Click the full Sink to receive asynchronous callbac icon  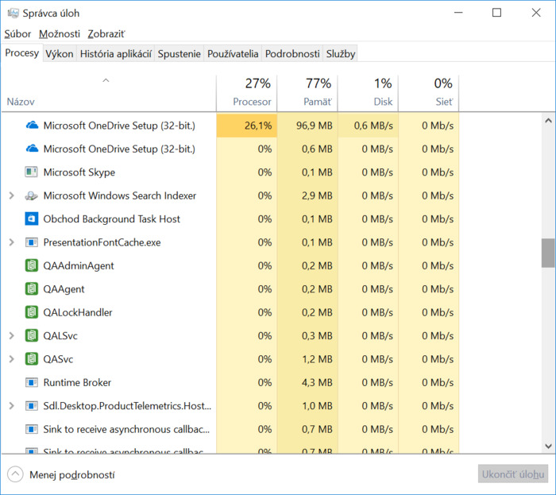coord(31,429)
